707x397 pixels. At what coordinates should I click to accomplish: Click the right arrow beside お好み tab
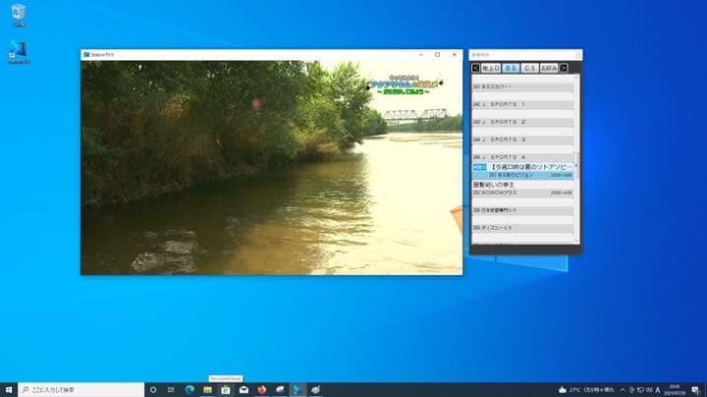[x=564, y=68]
